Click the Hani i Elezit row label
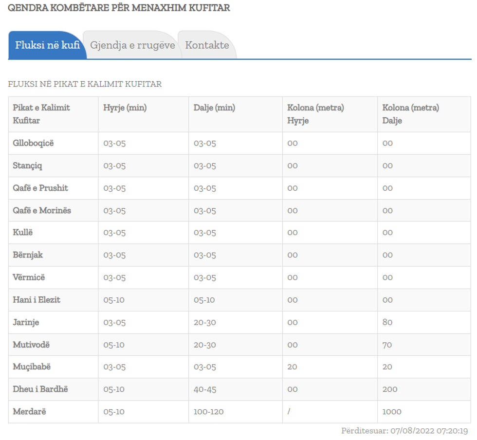 click(x=37, y=300)
